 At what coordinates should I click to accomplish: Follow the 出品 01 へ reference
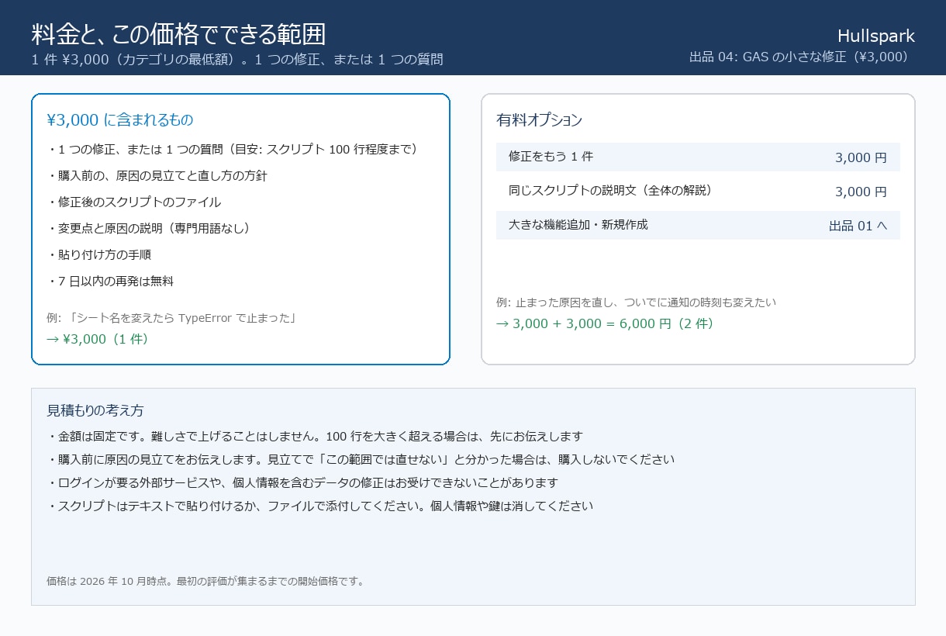[x=858, y=226]
